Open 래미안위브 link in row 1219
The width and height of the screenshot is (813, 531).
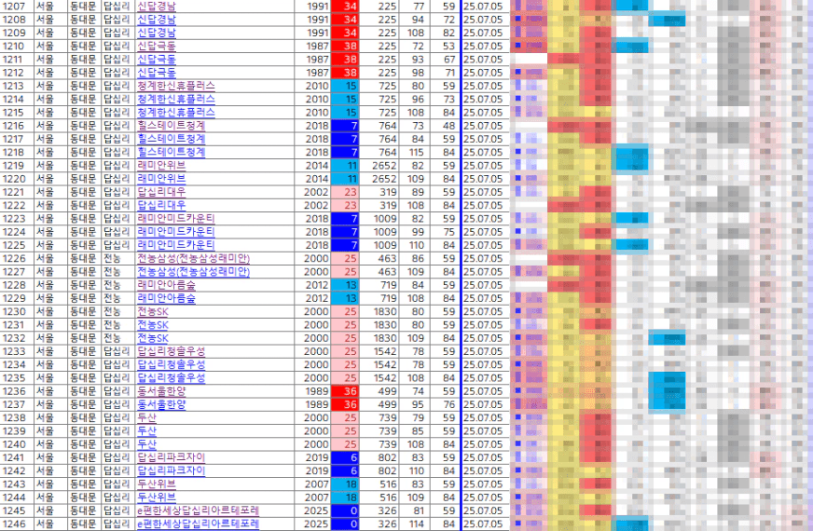[x=161, y=166]
